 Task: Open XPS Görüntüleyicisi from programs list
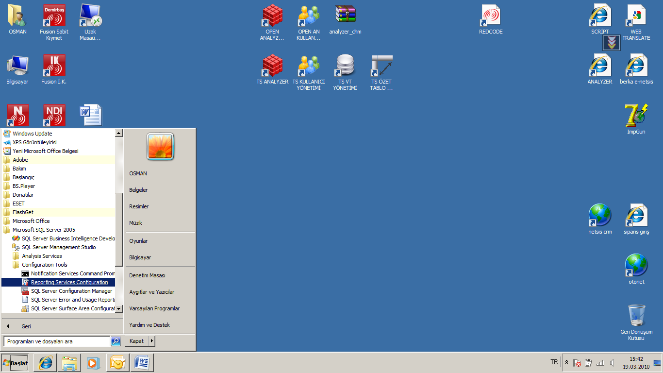tap(58, 142)
